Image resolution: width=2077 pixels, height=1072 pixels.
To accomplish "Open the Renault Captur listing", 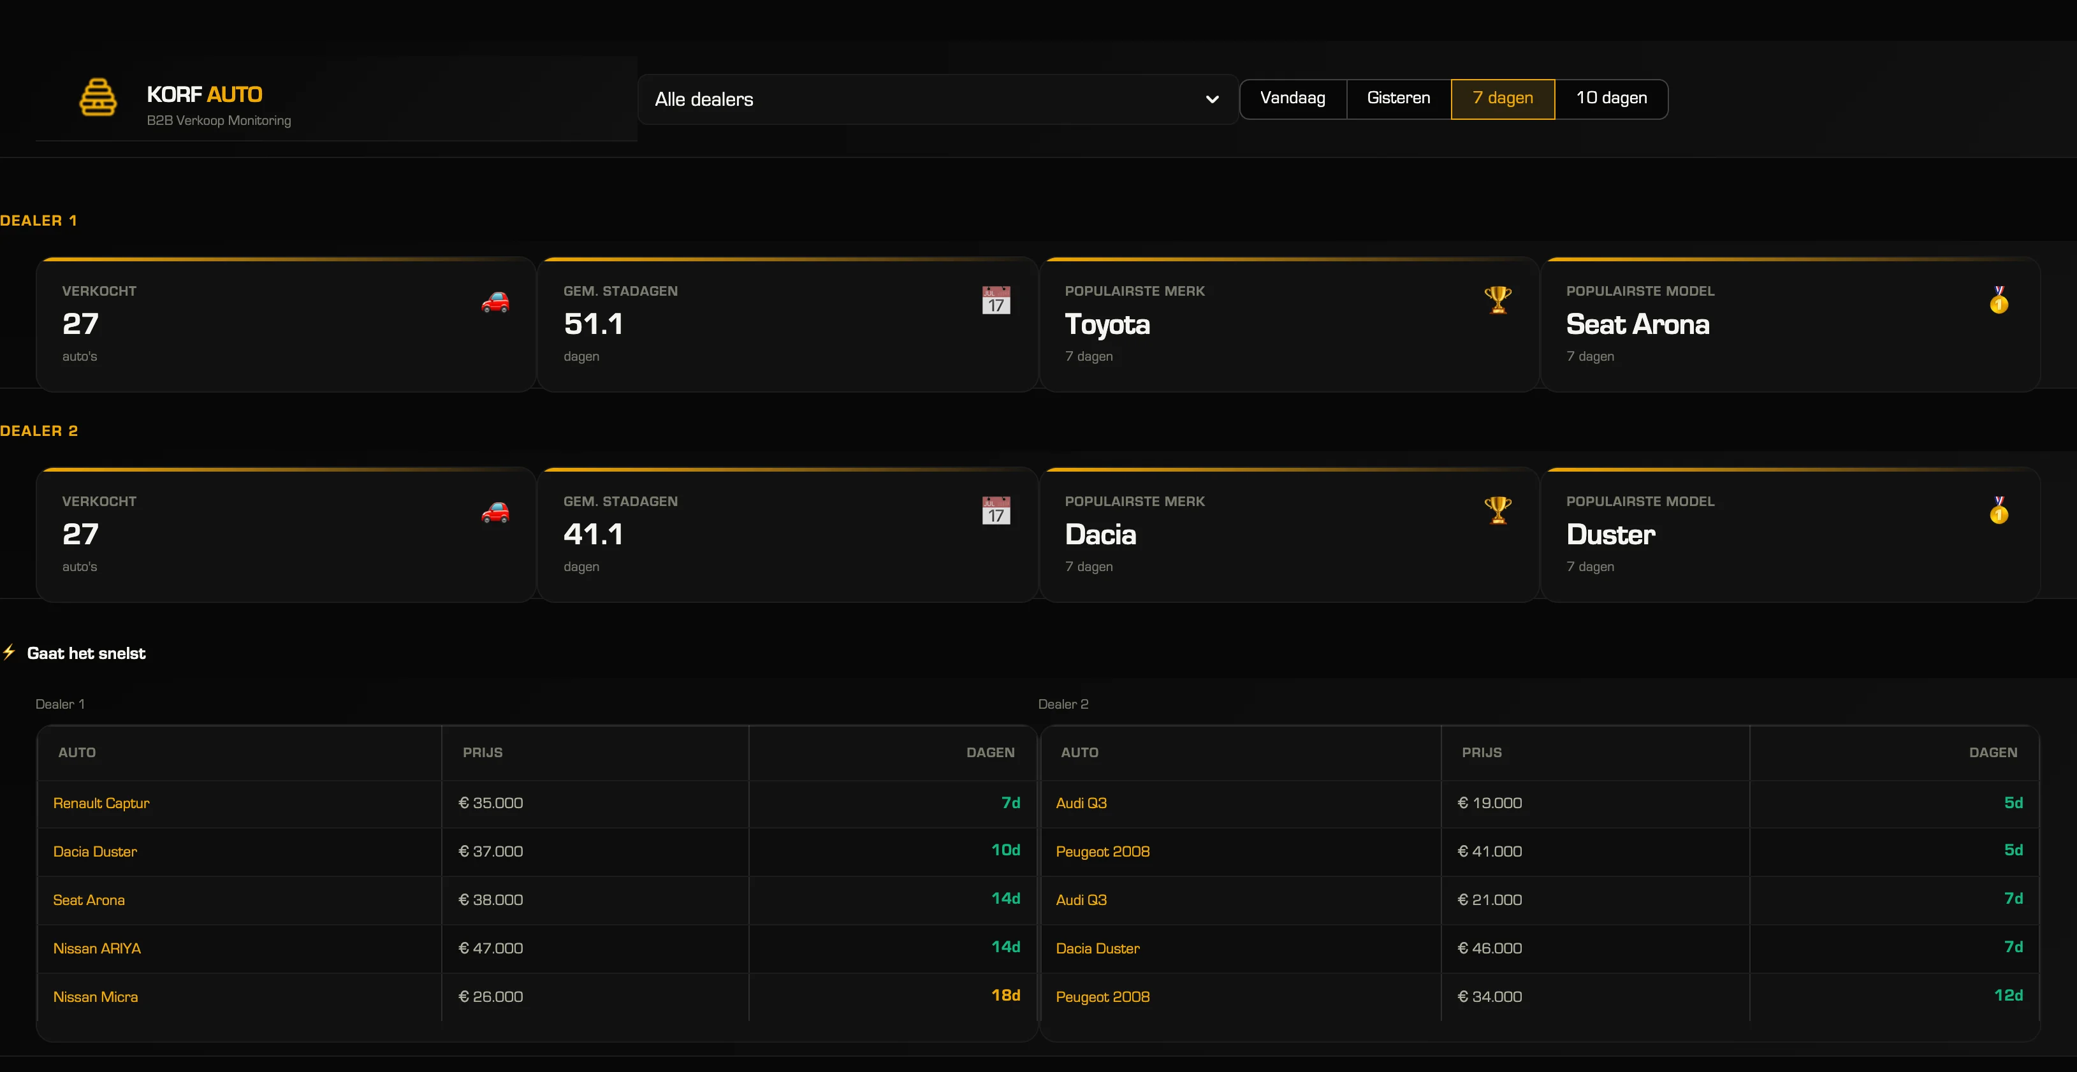I will [101, 803].
